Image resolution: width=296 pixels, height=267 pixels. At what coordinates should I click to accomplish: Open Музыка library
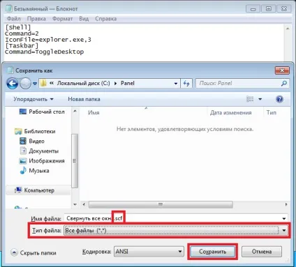point(34,171)
